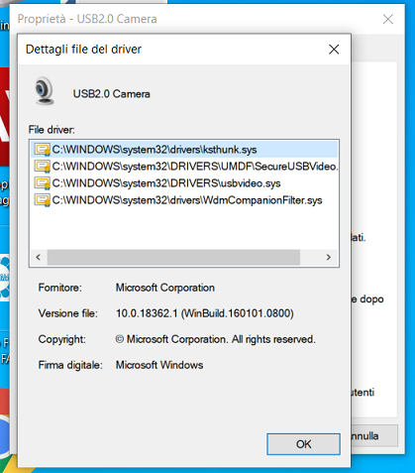Click the horizontal scrollbar right arrow
The image size is (415, 473).
329,257
